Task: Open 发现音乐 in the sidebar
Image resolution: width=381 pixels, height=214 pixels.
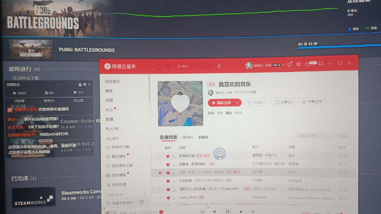Action: pyautogui.click(x=113, y=82)
